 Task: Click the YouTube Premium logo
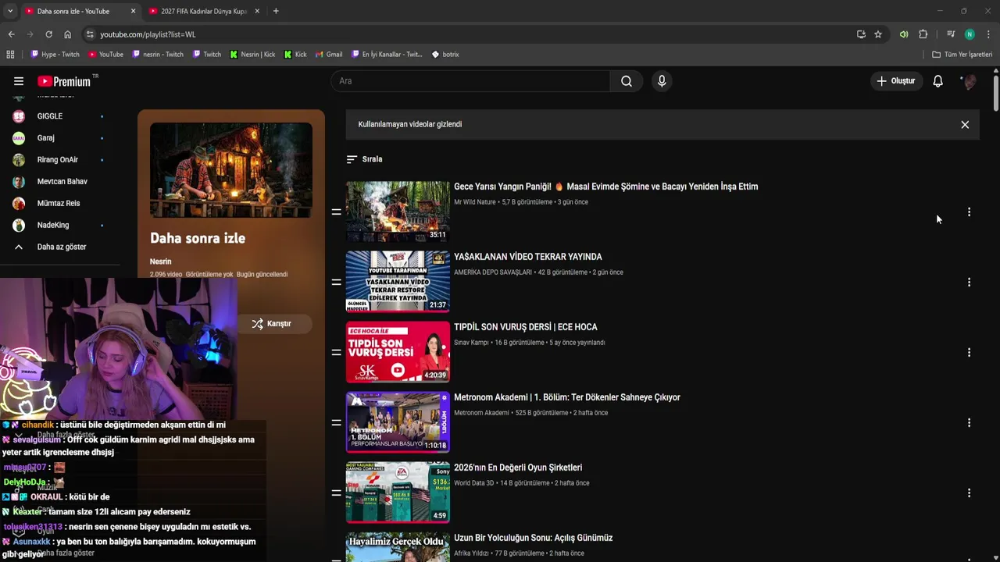click(64, 81)
